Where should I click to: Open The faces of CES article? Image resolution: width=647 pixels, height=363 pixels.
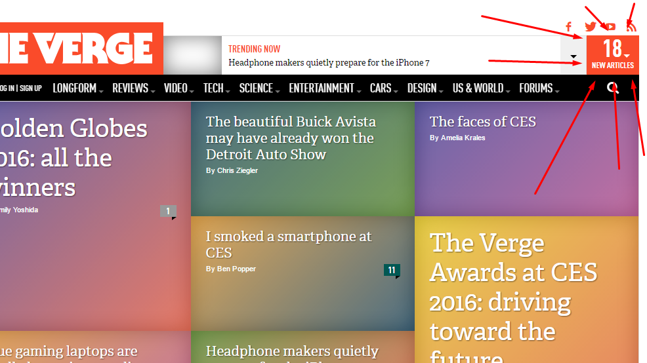point(483,122)
